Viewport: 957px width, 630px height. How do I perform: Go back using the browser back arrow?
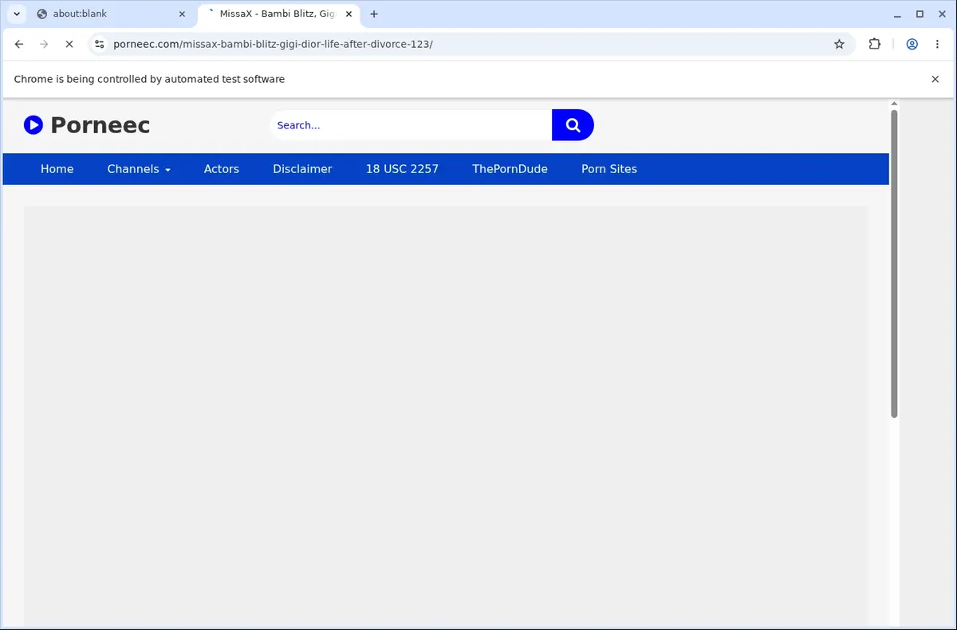pos(19,45)
